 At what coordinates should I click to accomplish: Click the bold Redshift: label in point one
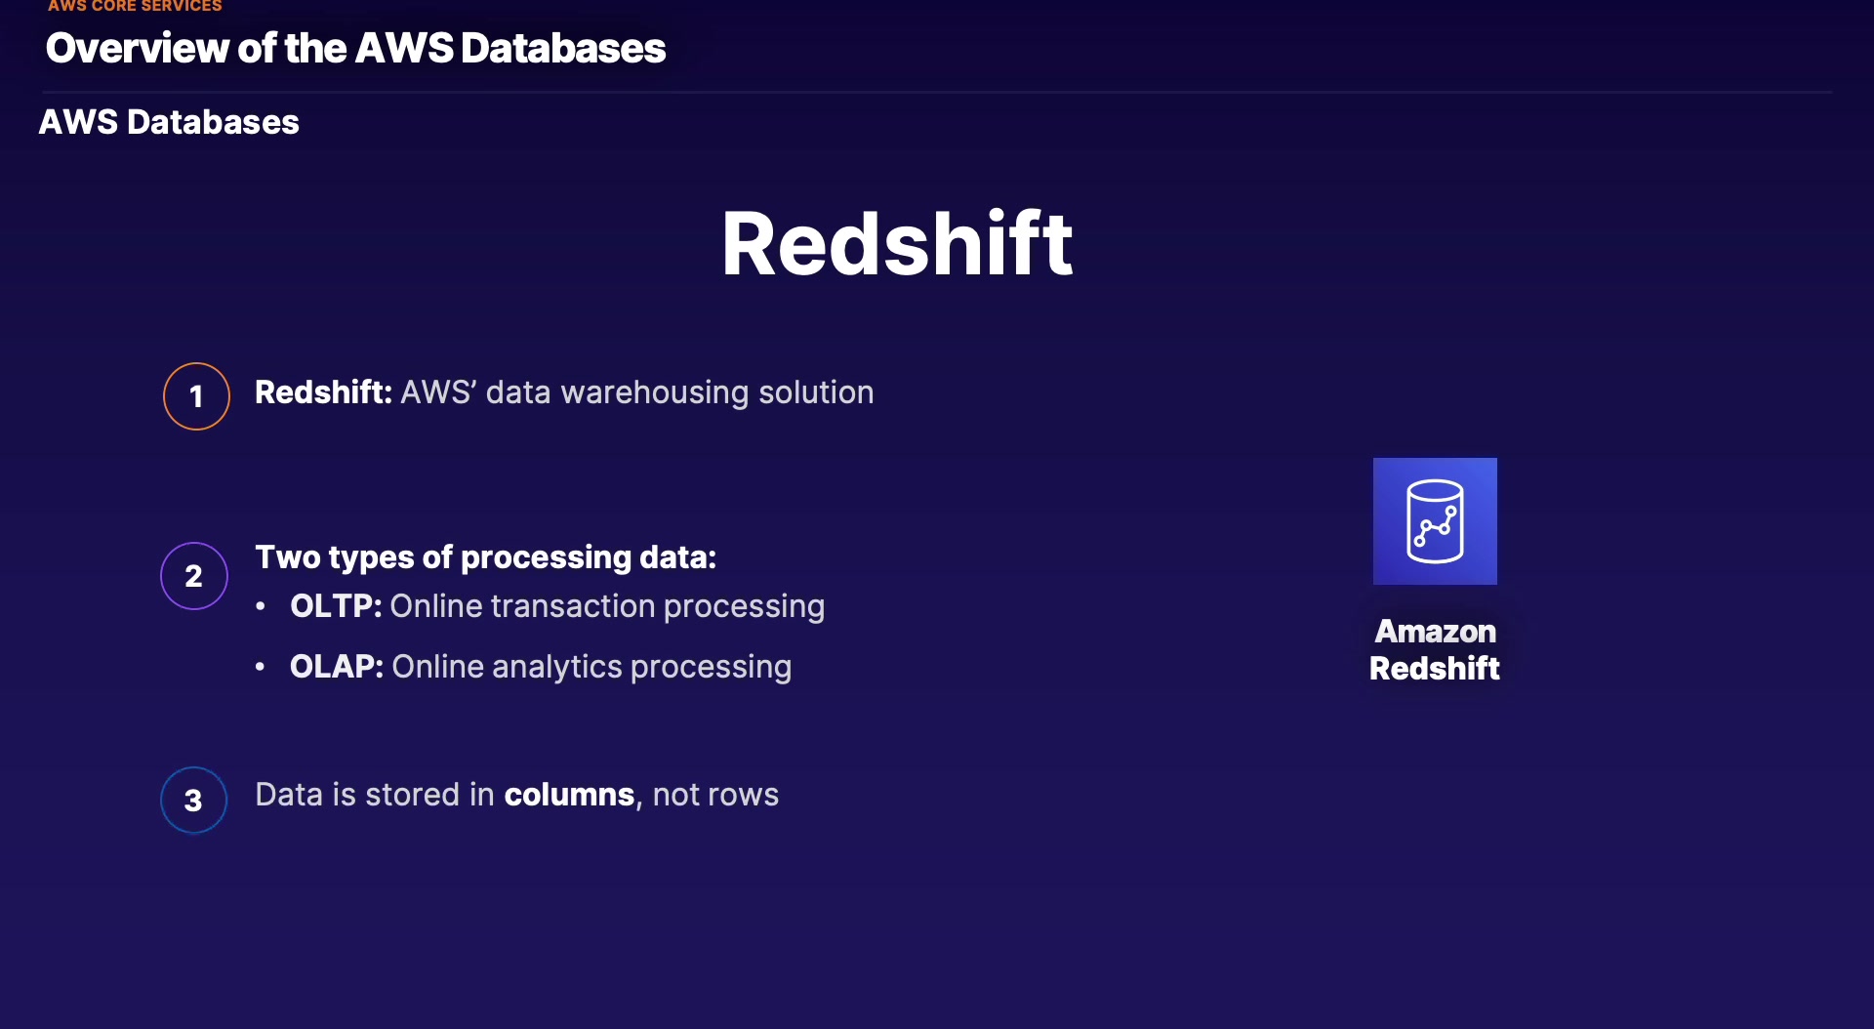click(323, 392)
